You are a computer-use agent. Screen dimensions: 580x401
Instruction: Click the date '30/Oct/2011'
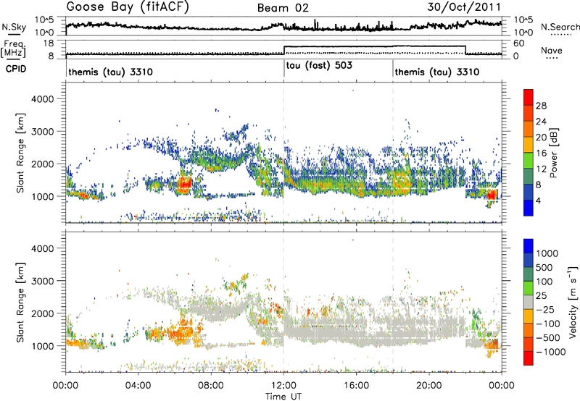pyautogui.click(x=464, y=7)
